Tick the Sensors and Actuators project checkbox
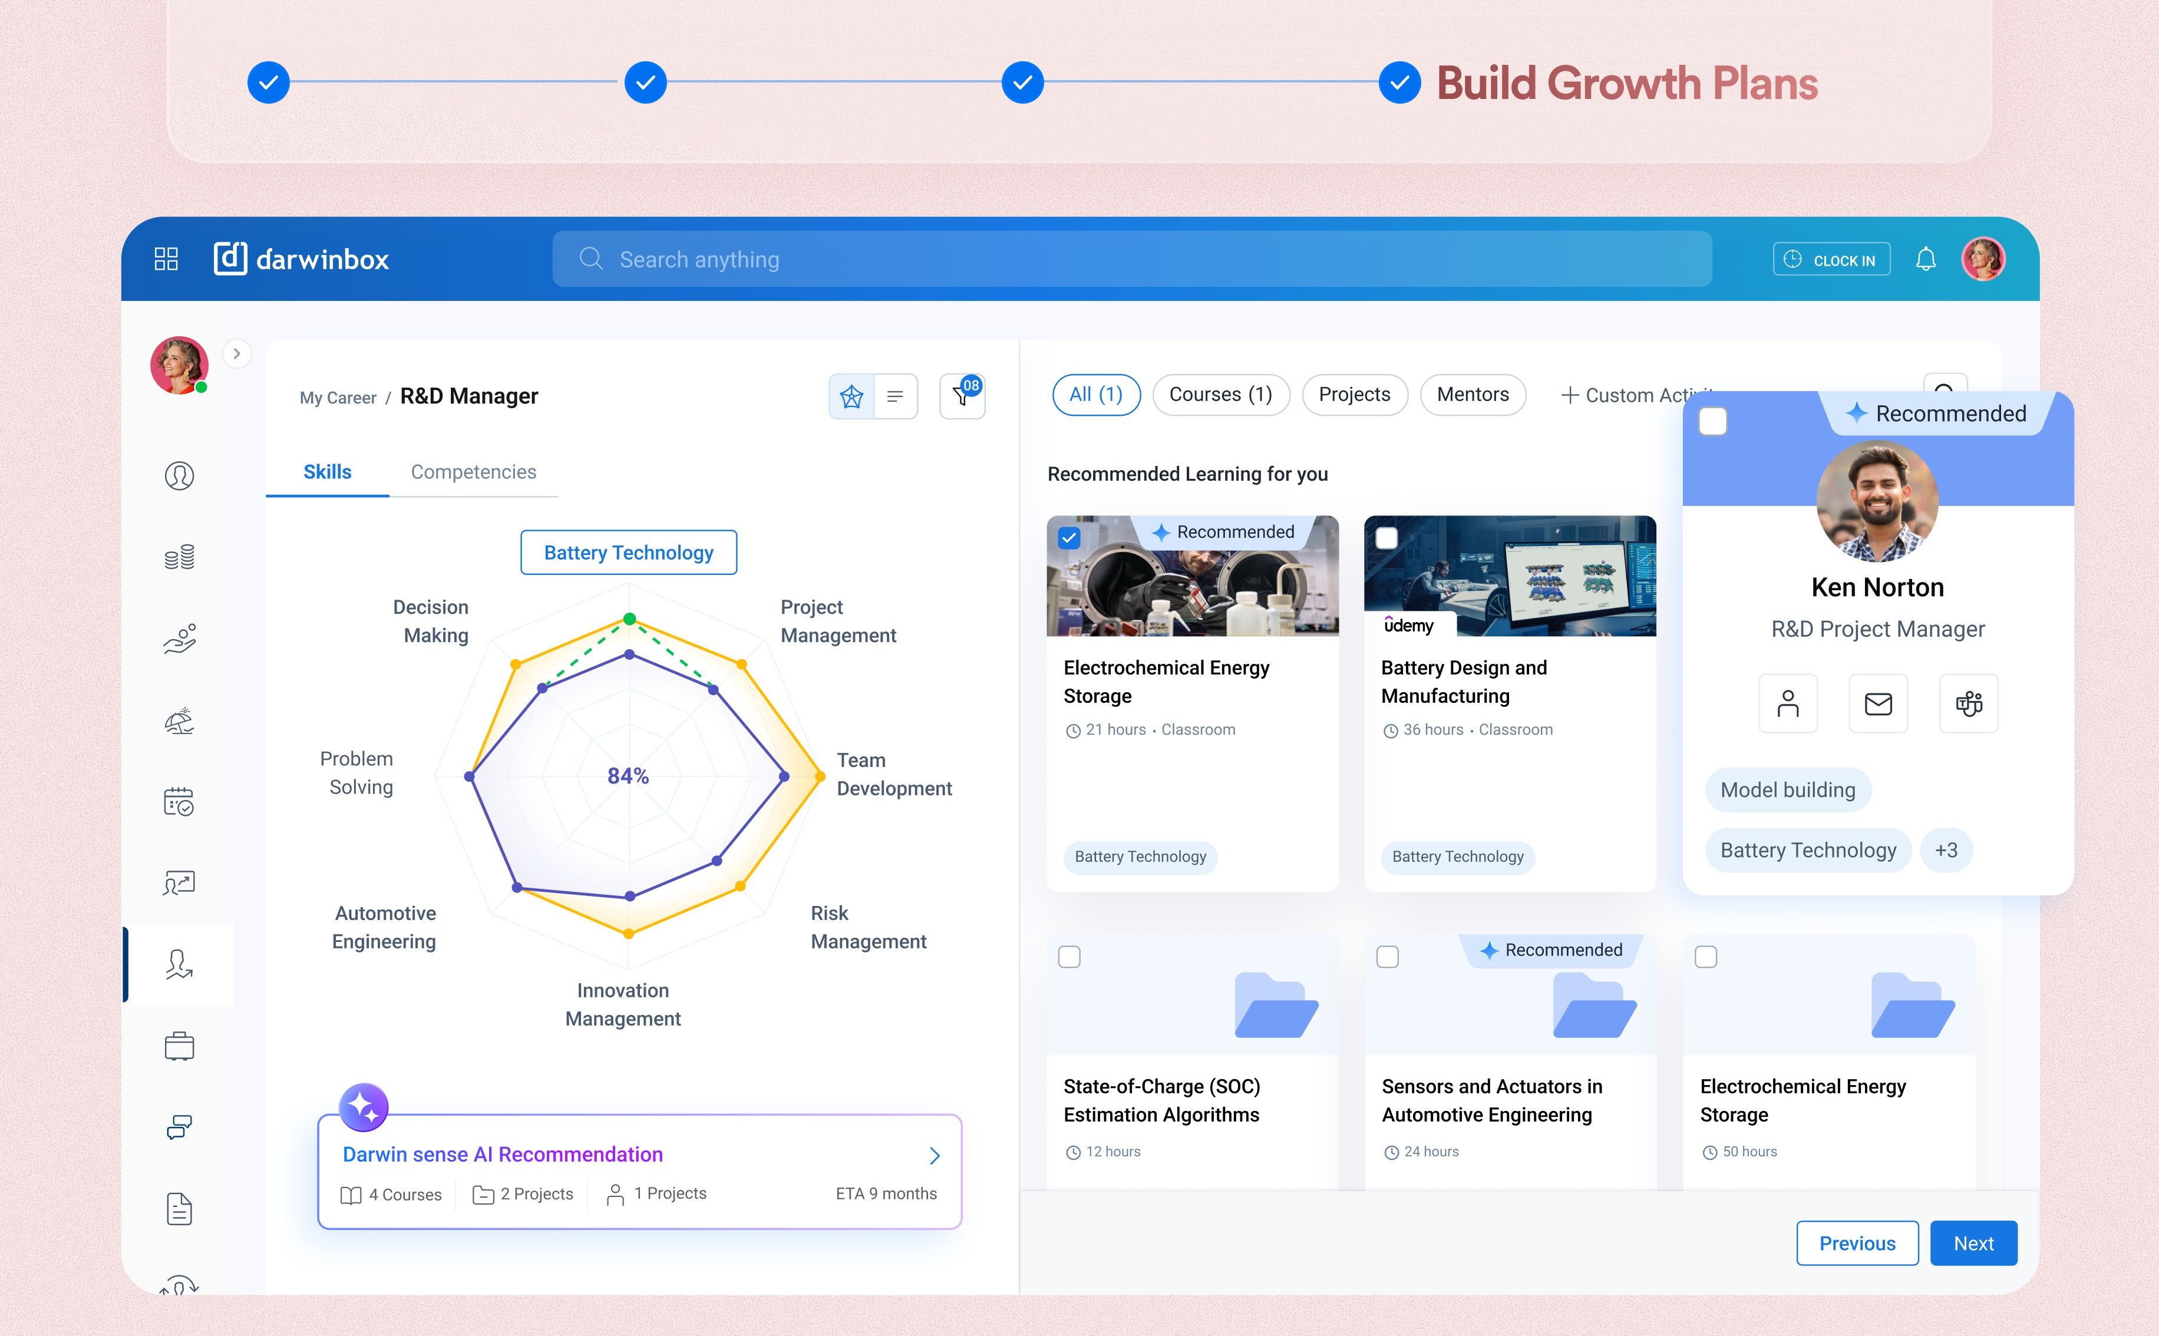This screenshot has width=2159, height=1336. point(1388,957)
